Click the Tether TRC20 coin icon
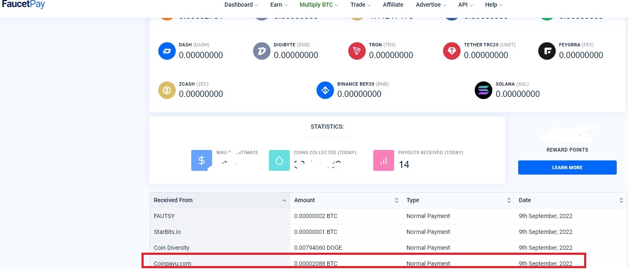 click(x=452, y=51)
